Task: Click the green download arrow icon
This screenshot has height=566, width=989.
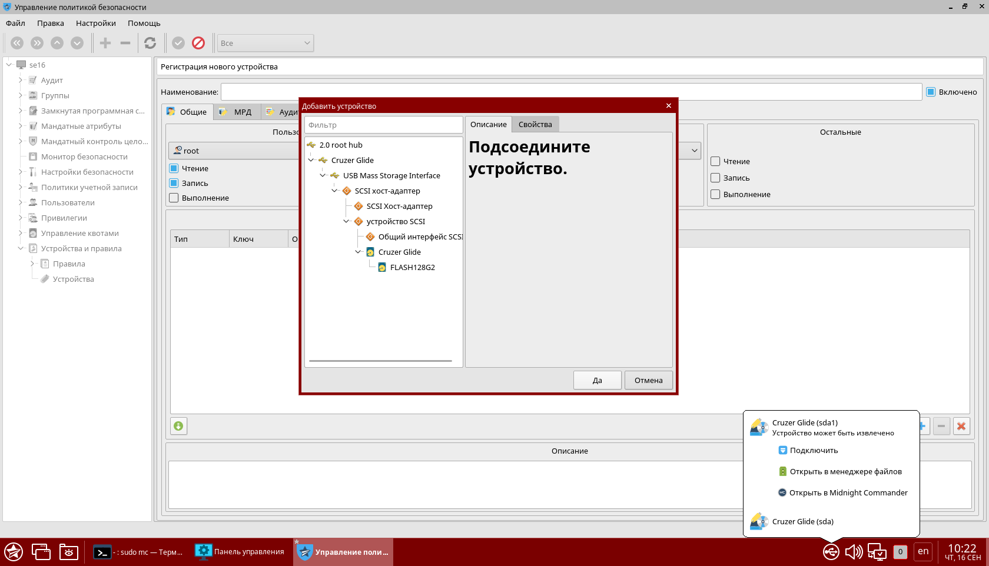Action: 178,426
